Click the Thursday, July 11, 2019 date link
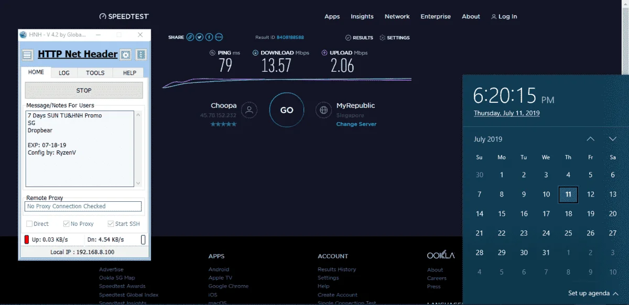Image resolution: width=629 pixels, height=305 pixels. point(506,113)
